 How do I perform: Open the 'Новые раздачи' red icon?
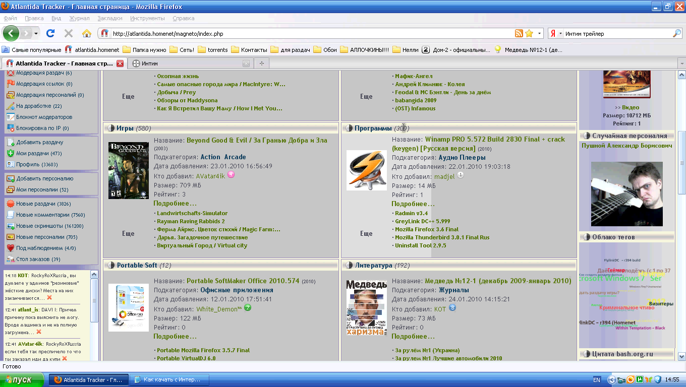click(x=11, y=204)
